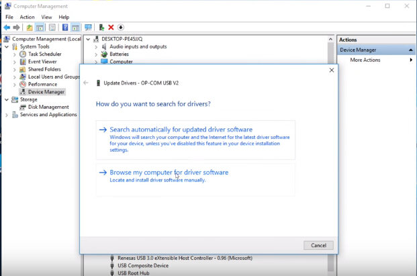Screen dimensions: 417x276
Task: Click device list scrollbar up arrow
Action: (330, 39)
